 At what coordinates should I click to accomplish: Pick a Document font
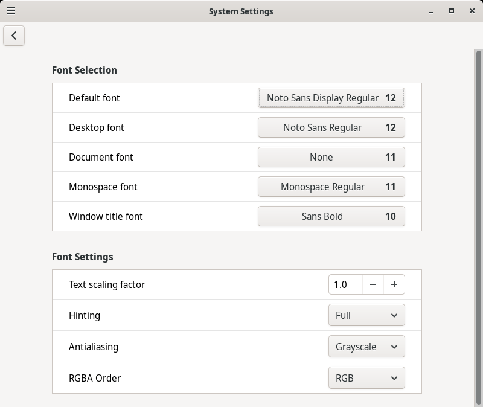[331, 157]
